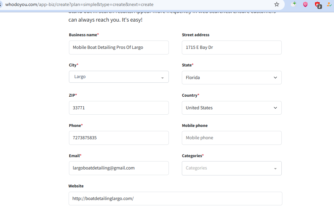
Task: Click the City dropdown arrow
Action: point(163,78)
